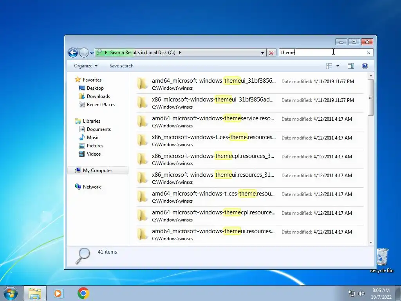
Task: Open Windows Explorer from the taskbar
Action: coord(35,293)
